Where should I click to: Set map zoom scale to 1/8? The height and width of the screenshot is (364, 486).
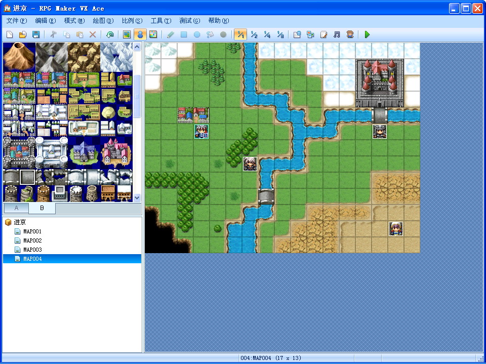pyautogui.click(x=280, y=34)
